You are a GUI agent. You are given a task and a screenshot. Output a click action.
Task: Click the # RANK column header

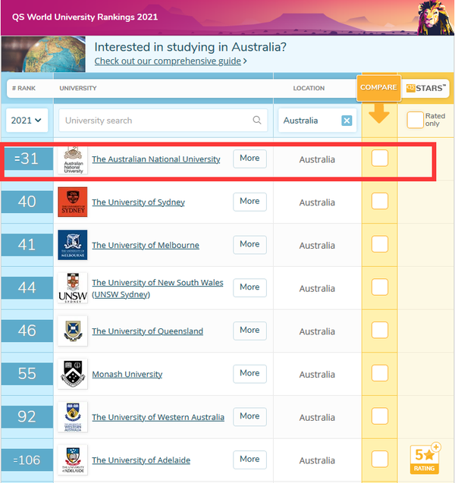point(24,88)
